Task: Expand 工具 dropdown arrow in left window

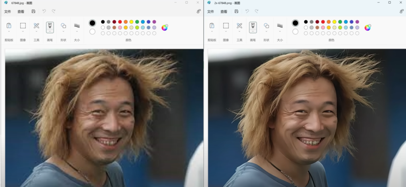Action: (36, 31)
